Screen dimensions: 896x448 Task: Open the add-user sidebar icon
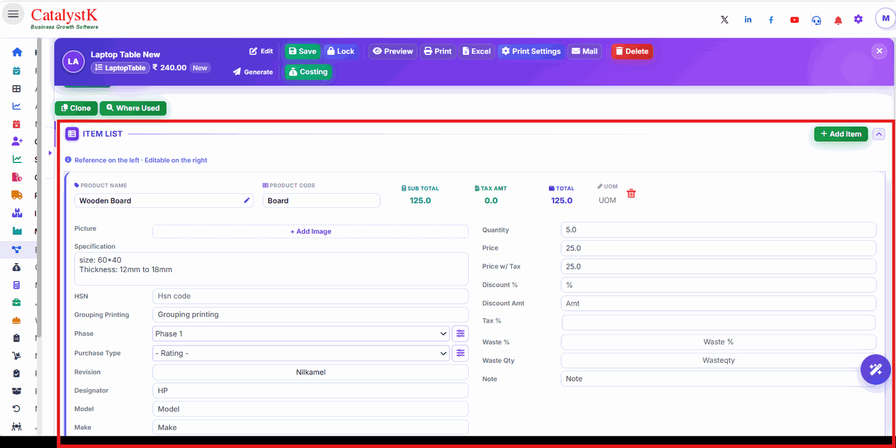[17, 142]
